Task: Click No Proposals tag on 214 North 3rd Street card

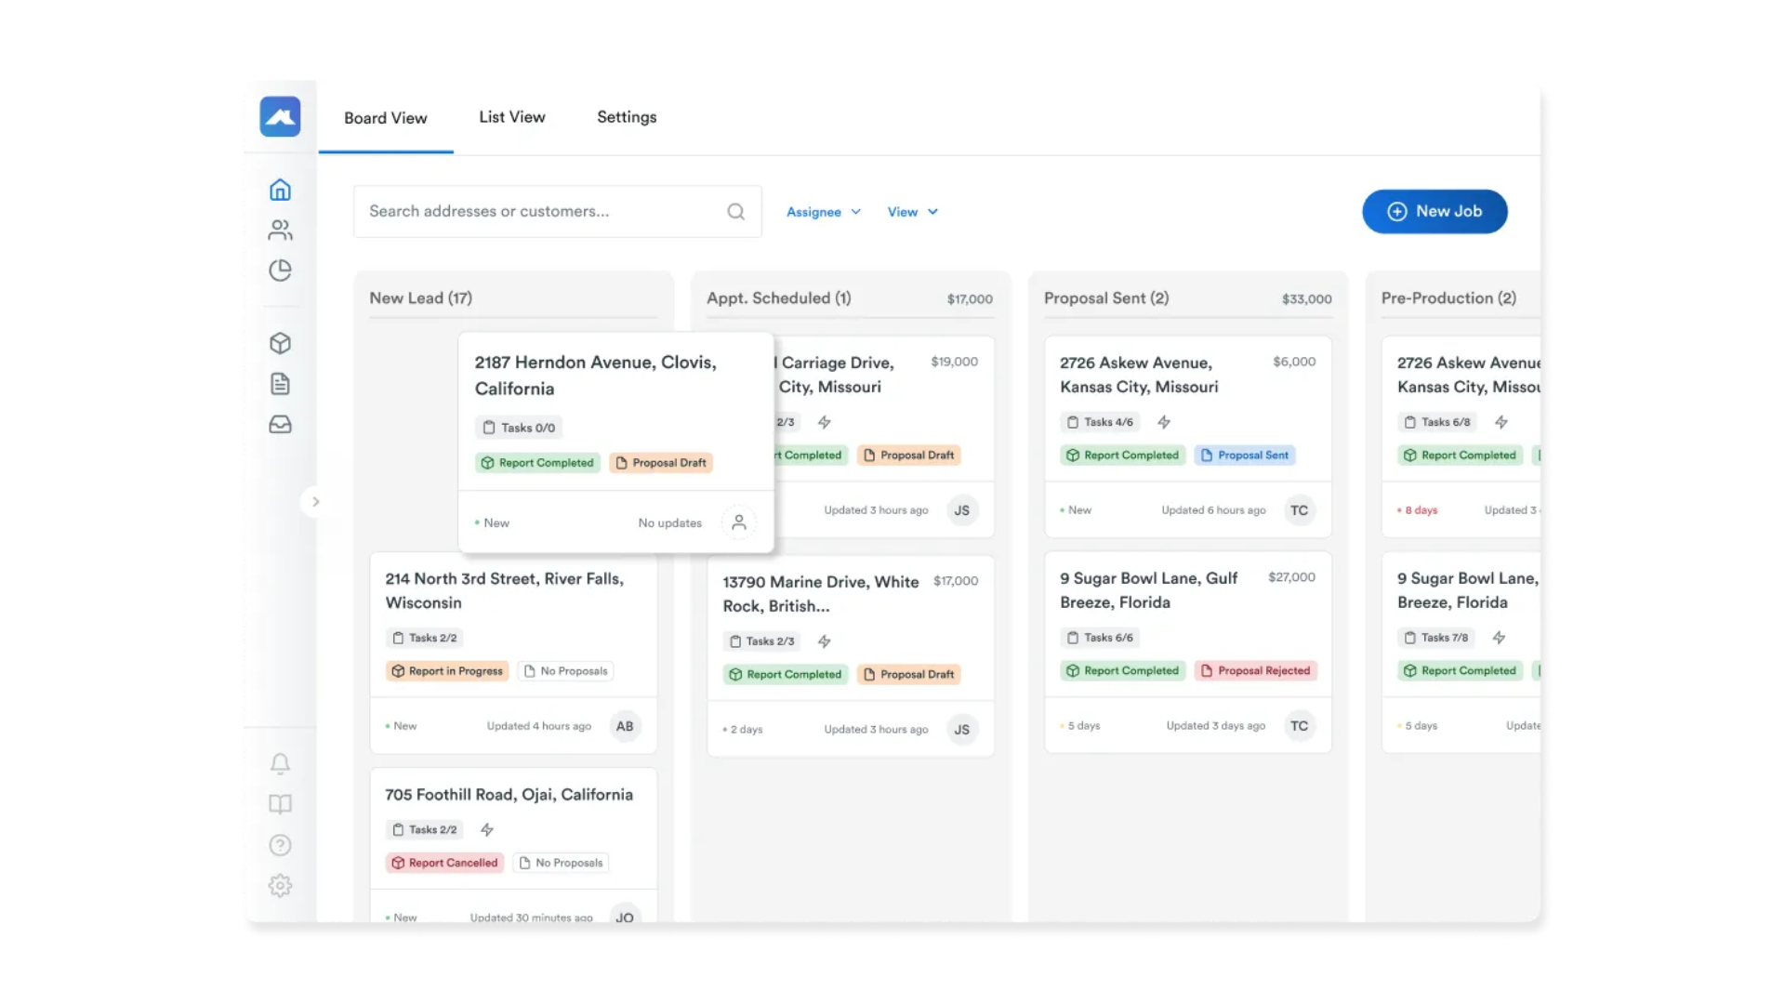Action: tap(565, 671)
